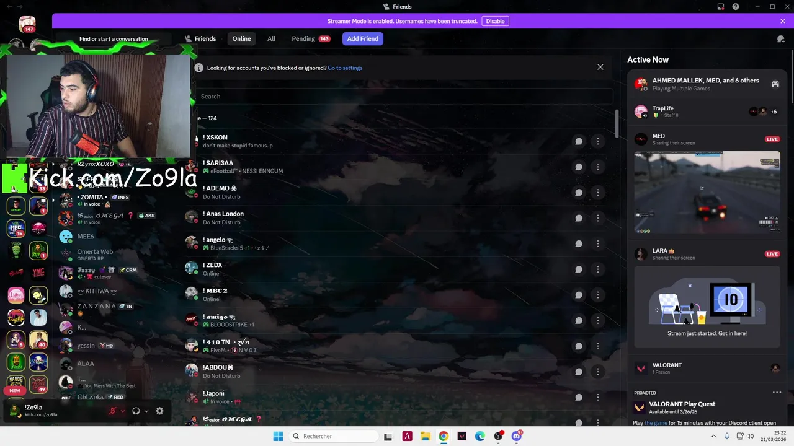Click Add Friend button

coord(363,38)
